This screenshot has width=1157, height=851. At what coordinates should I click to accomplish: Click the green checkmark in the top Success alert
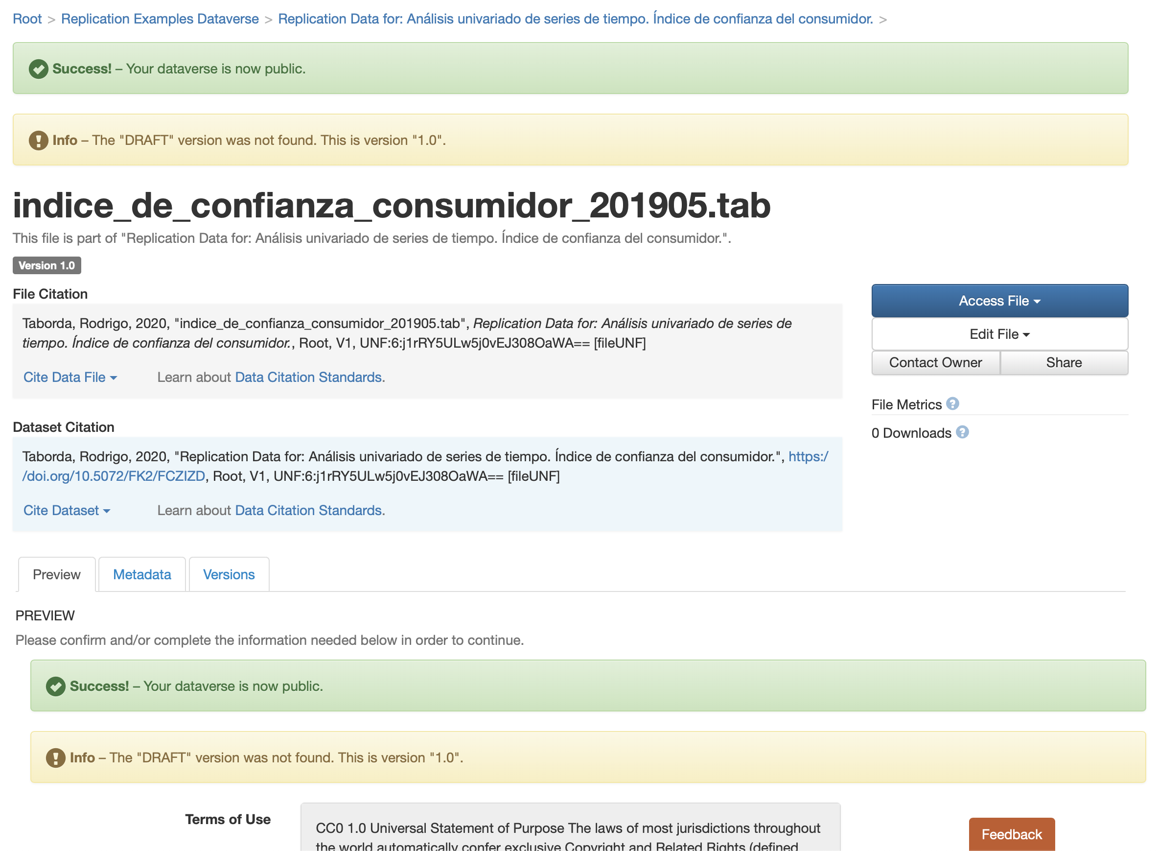pyautogui.click(x=38, y=68)
